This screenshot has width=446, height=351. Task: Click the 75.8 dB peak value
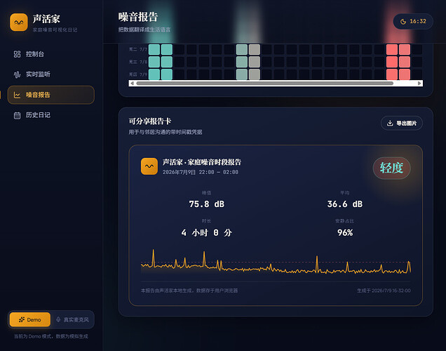(206, 204)
